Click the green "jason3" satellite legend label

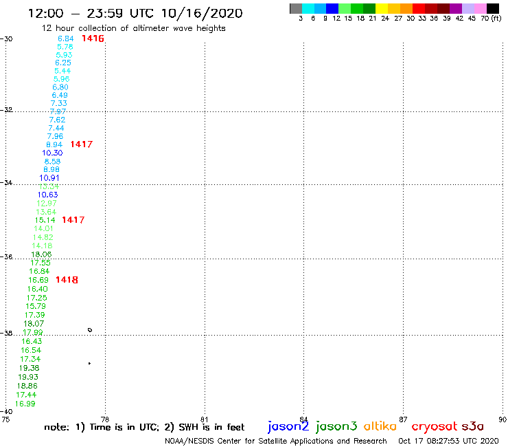(x=336, y=426)
